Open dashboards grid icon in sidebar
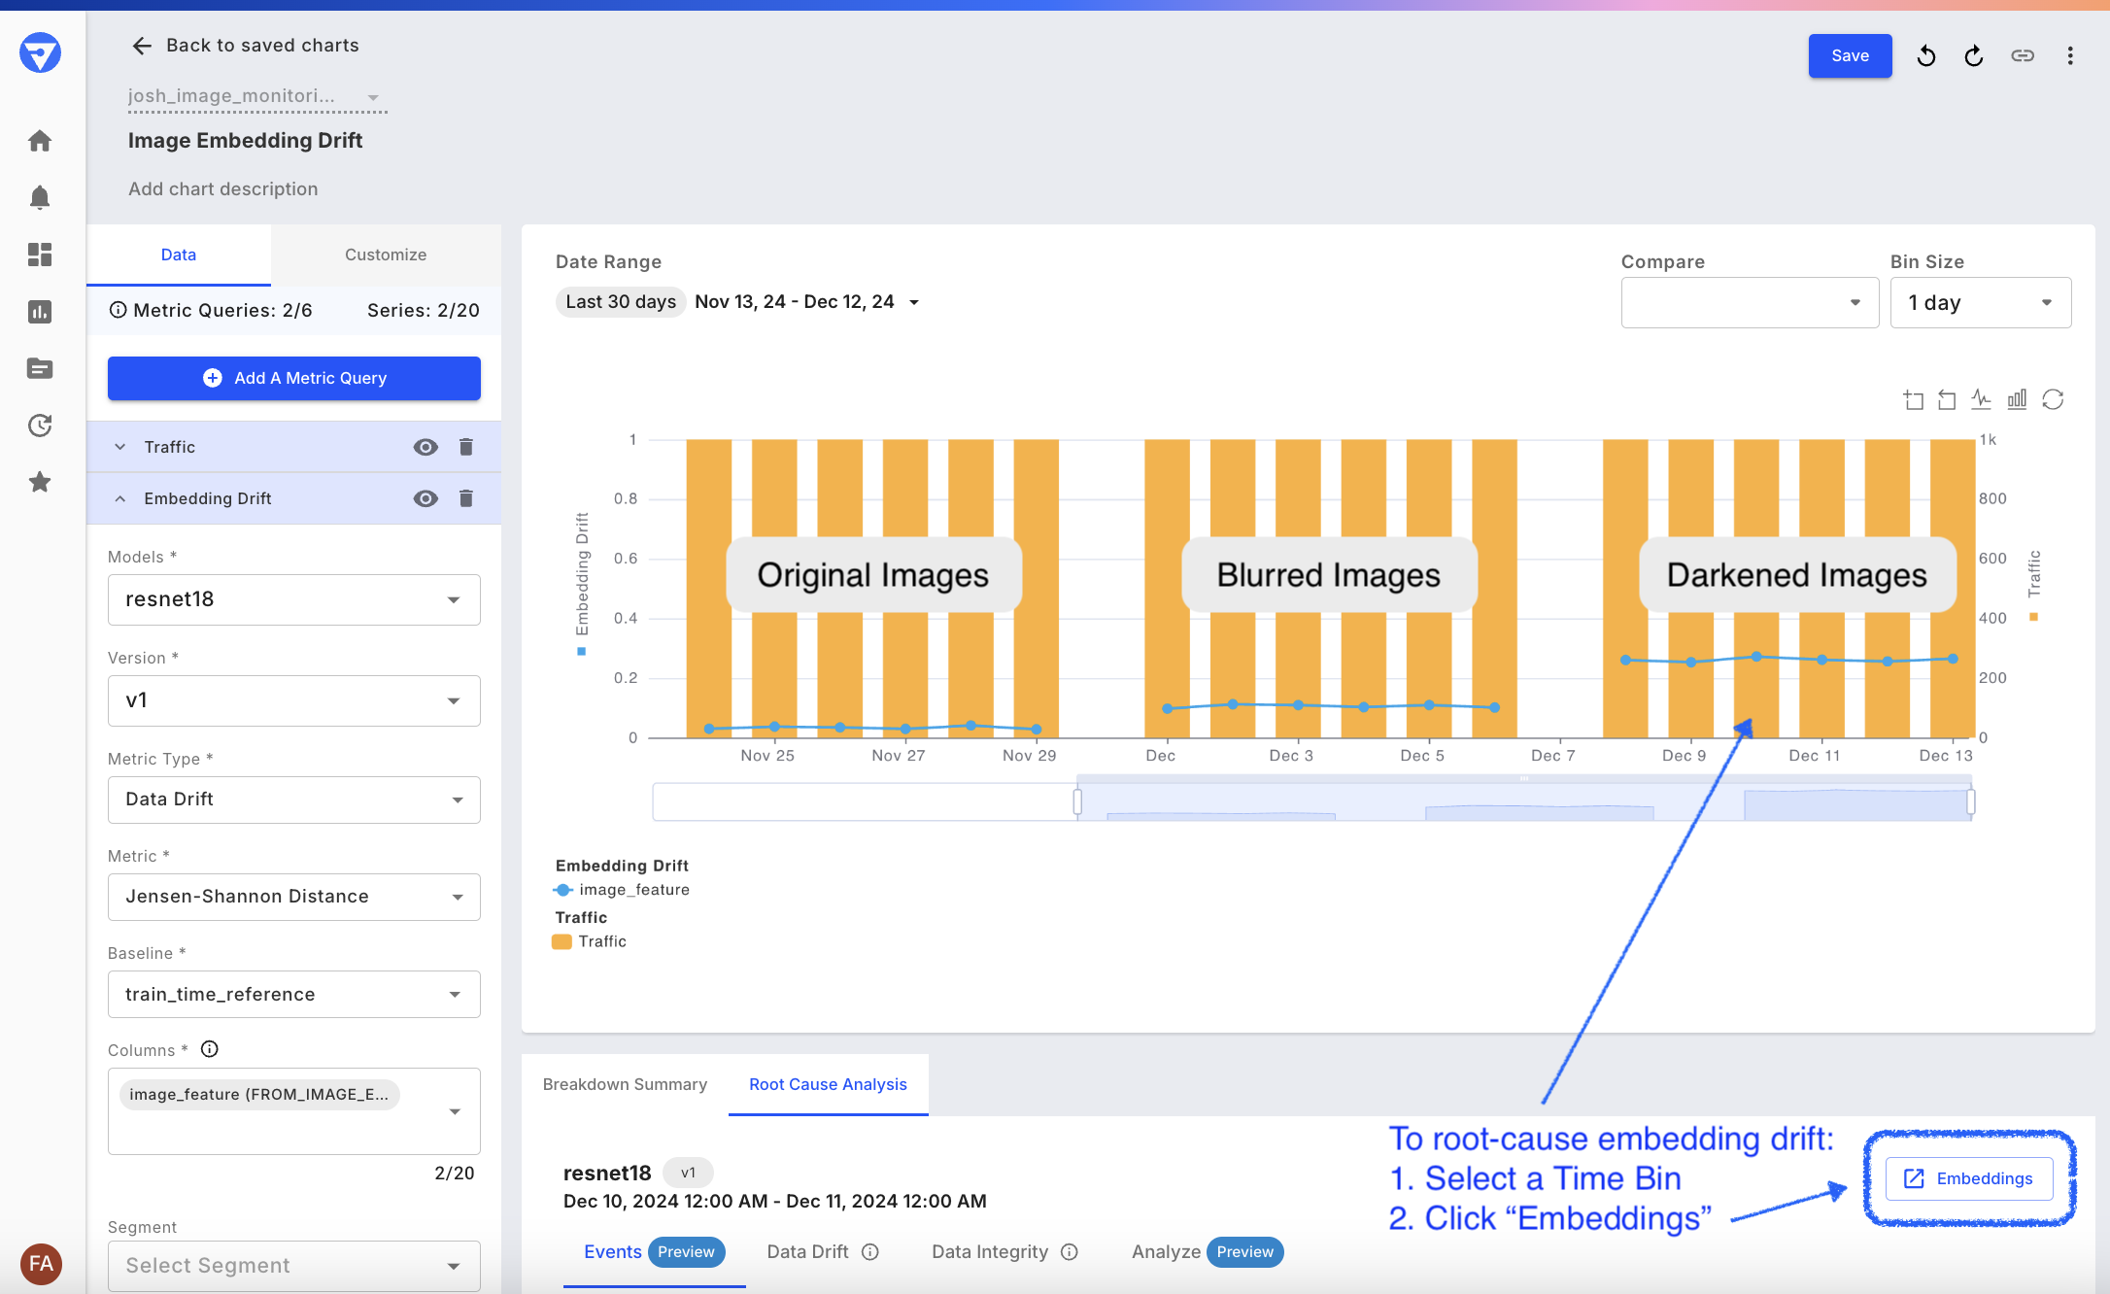2110x1294 pixels. coord(40,255)
